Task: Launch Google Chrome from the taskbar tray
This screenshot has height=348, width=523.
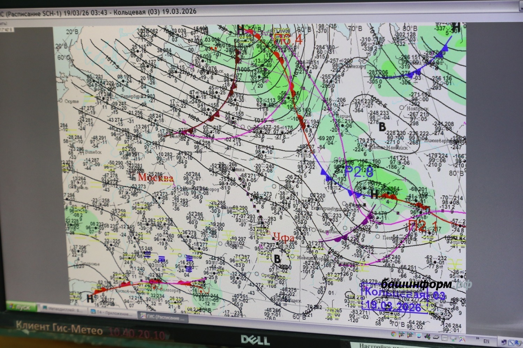Action: [393, 334]
